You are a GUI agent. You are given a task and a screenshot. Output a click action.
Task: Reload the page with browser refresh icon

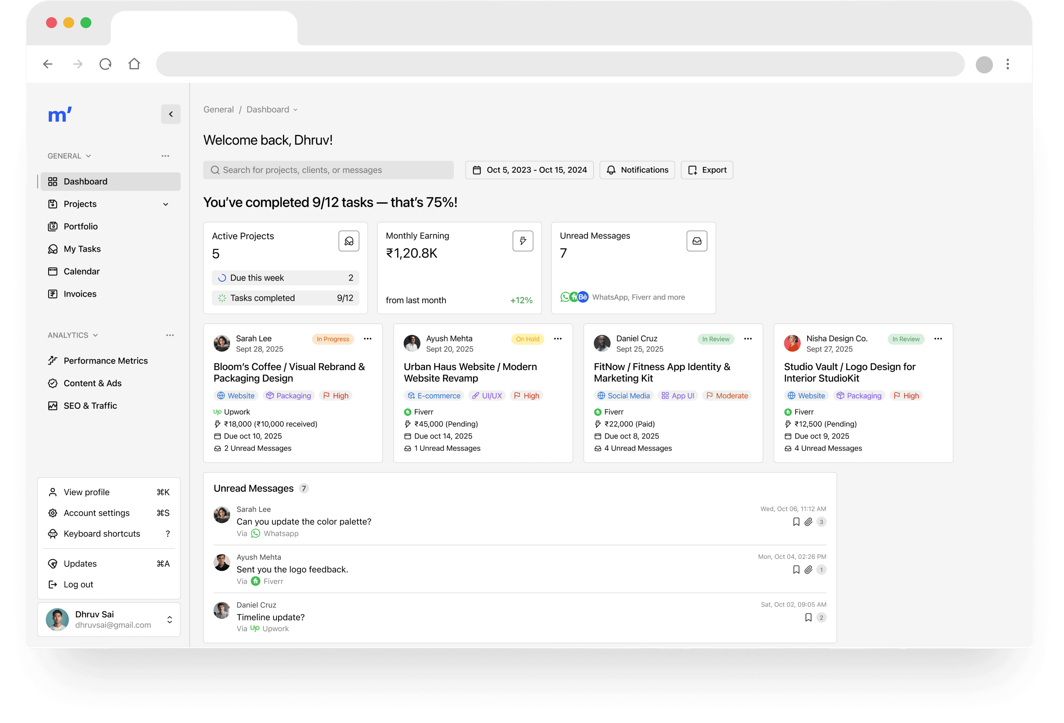point(105,64)
